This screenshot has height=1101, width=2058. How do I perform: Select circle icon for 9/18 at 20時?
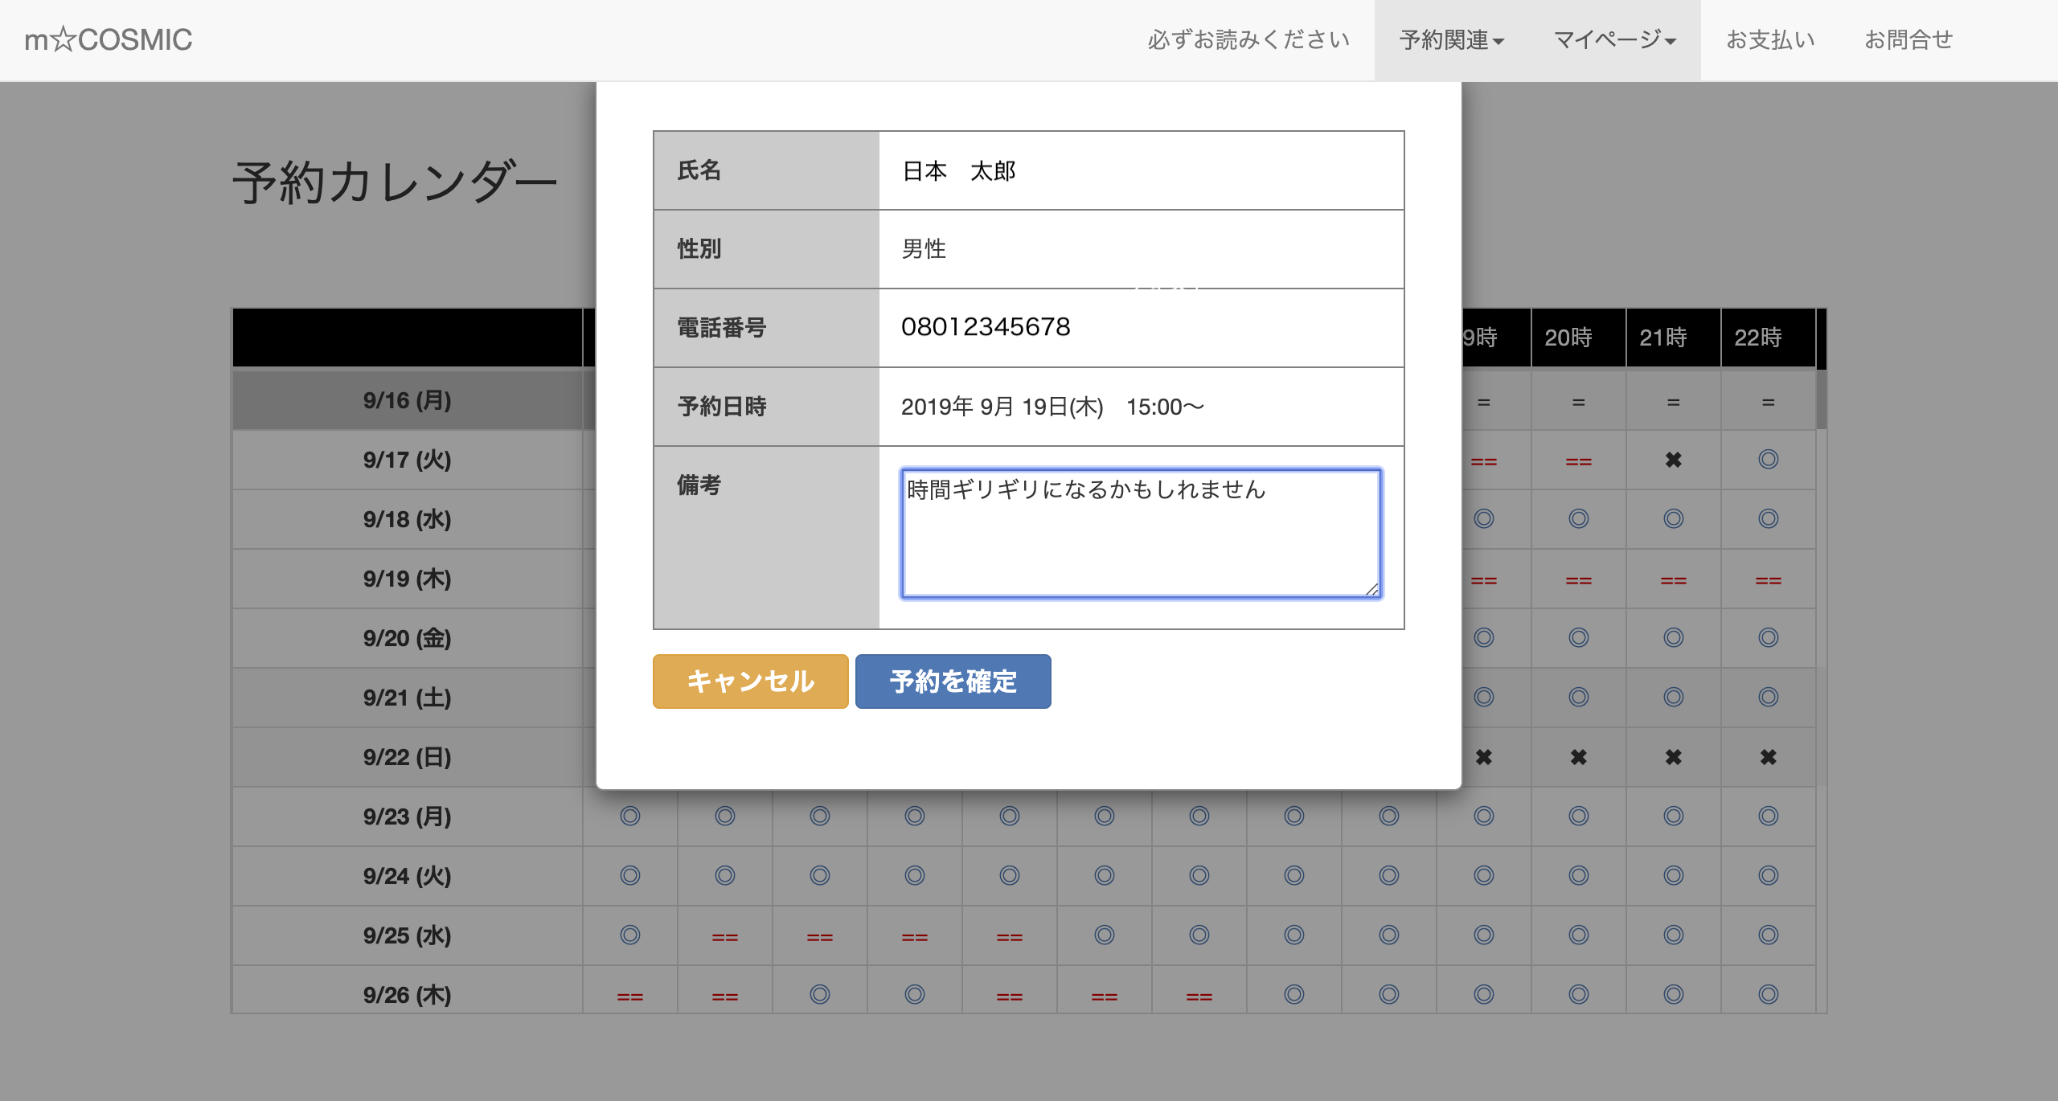[1578, 519]
